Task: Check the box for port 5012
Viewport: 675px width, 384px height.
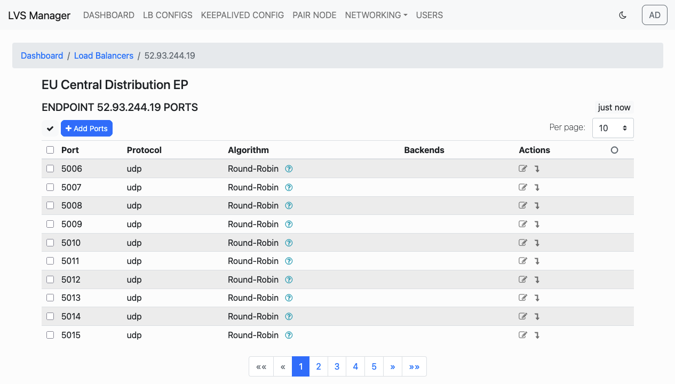Action: point(50,279)
